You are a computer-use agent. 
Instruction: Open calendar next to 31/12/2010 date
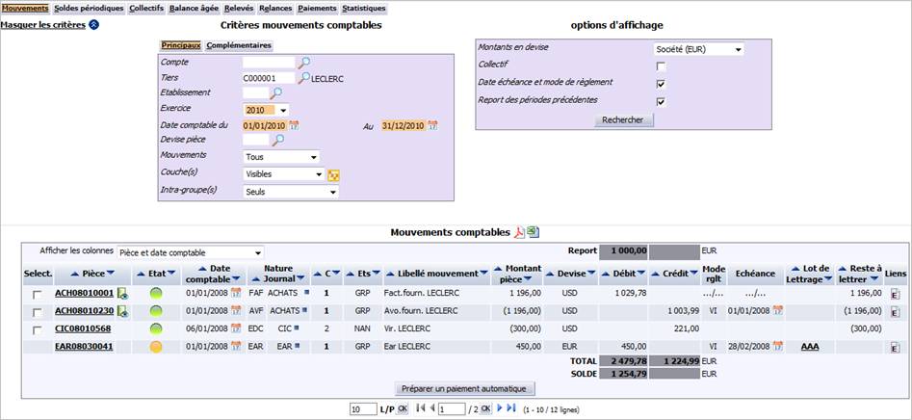[x=432, y=125]
